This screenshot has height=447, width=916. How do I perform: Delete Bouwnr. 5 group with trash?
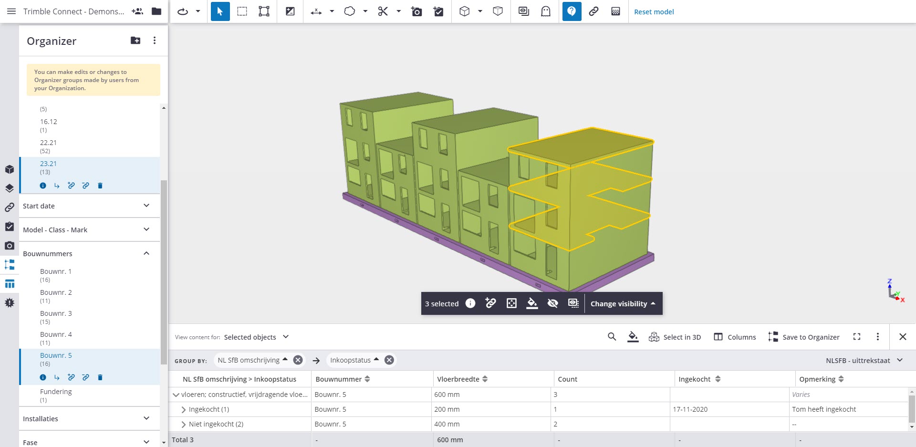point(100,377)
